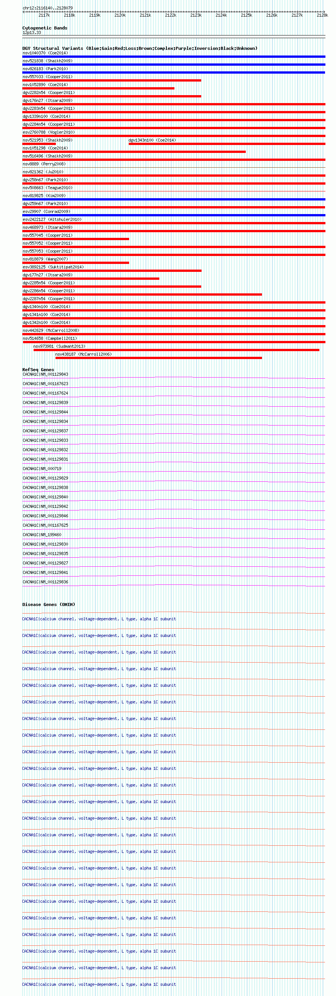Click transcript CACNA1C|NM_001129844
336x996 pixels.
click(45, 412)
